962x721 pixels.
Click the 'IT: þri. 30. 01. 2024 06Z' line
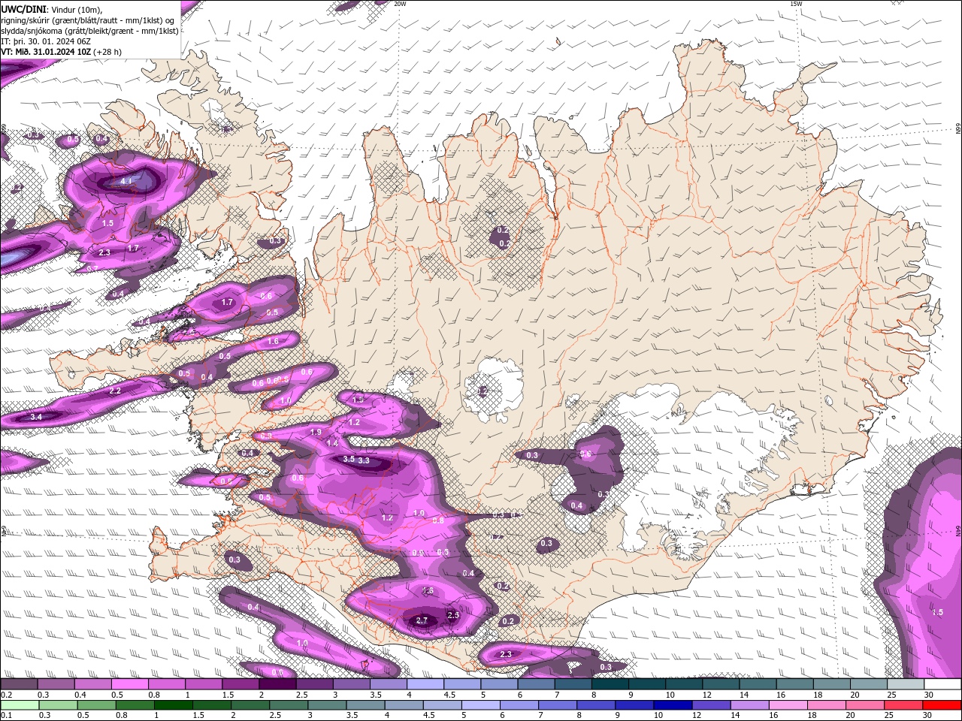[46, 41]
